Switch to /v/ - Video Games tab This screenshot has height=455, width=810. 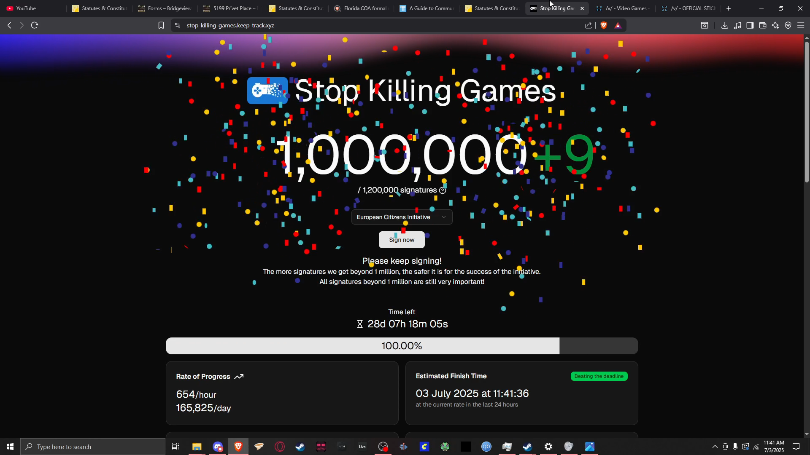pyautogui.click(x=622, y=8)
